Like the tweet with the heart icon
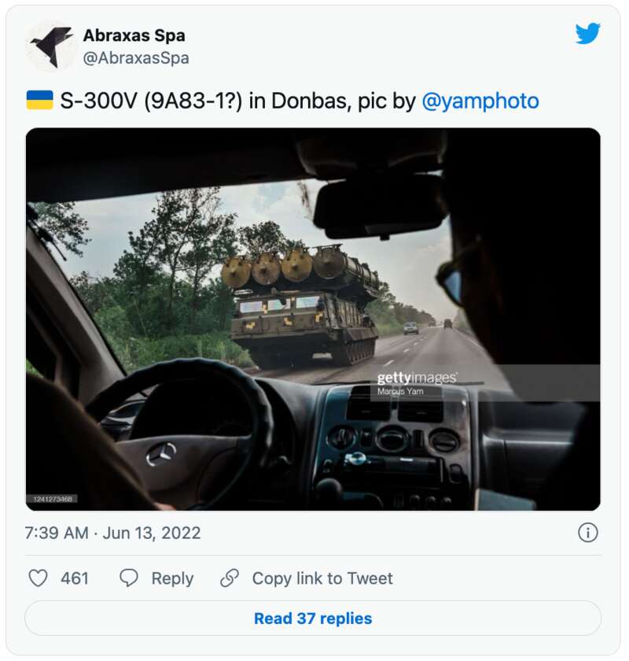 tap(38, 578)
